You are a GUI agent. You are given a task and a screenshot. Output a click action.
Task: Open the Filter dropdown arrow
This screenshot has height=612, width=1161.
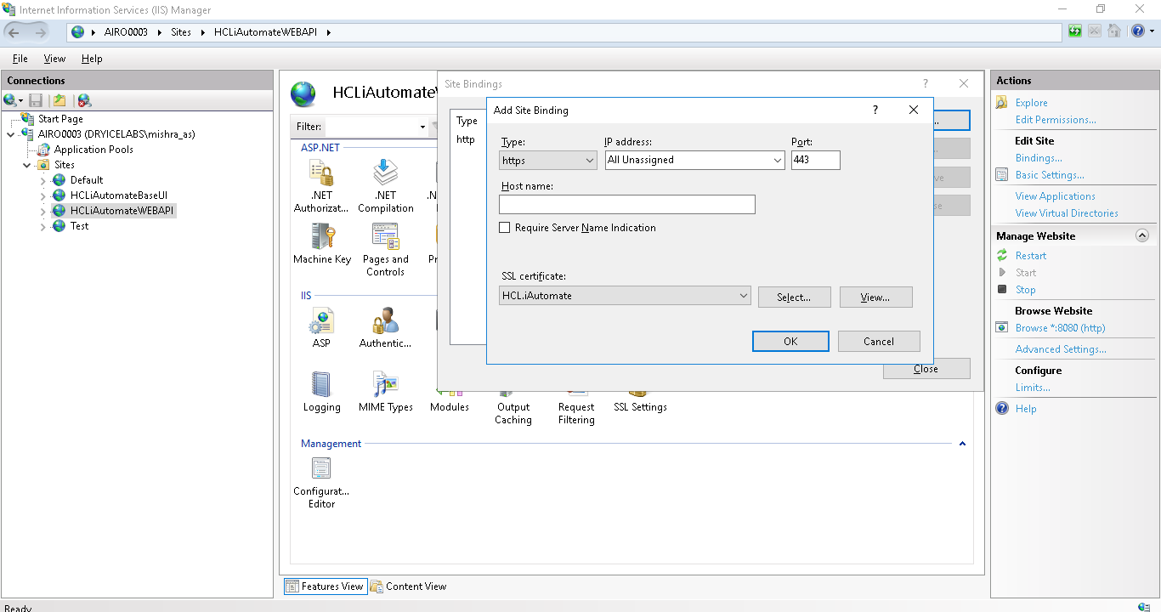coord(422,127)
